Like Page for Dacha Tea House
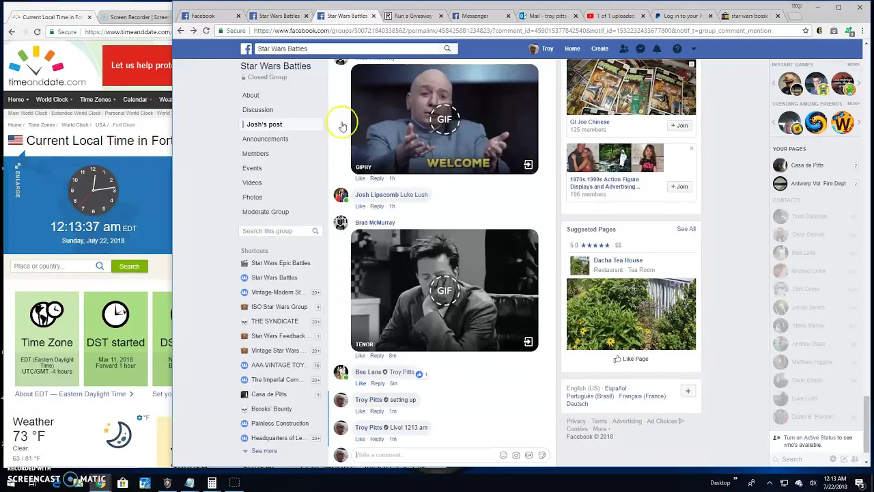 click(631, 359)
